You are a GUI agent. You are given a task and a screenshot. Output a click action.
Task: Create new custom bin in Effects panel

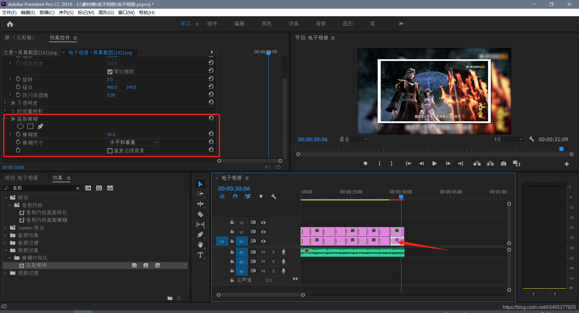[x=170, y=298]
